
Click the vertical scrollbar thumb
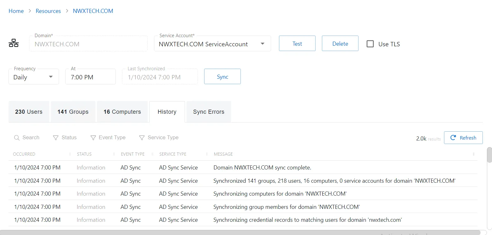pyautogui.click(x=489, y=155)
